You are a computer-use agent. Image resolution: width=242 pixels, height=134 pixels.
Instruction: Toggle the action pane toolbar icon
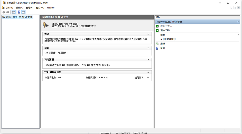pyautogui.click(x=23, y=12)
